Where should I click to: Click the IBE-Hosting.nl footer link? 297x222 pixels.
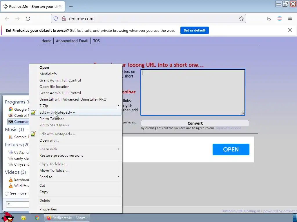pos(249,211)
